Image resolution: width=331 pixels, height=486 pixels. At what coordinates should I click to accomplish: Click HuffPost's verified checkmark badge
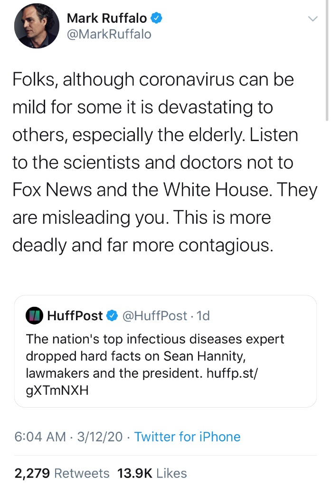point(112,315)
